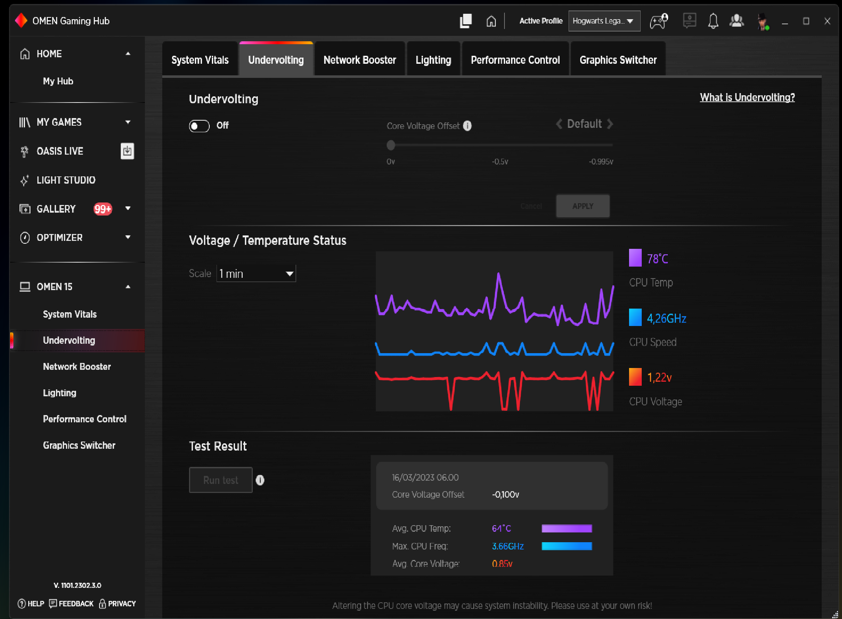842x619 pixels.
Task: Open the What is Undervolting link
Action: point(747,97)
